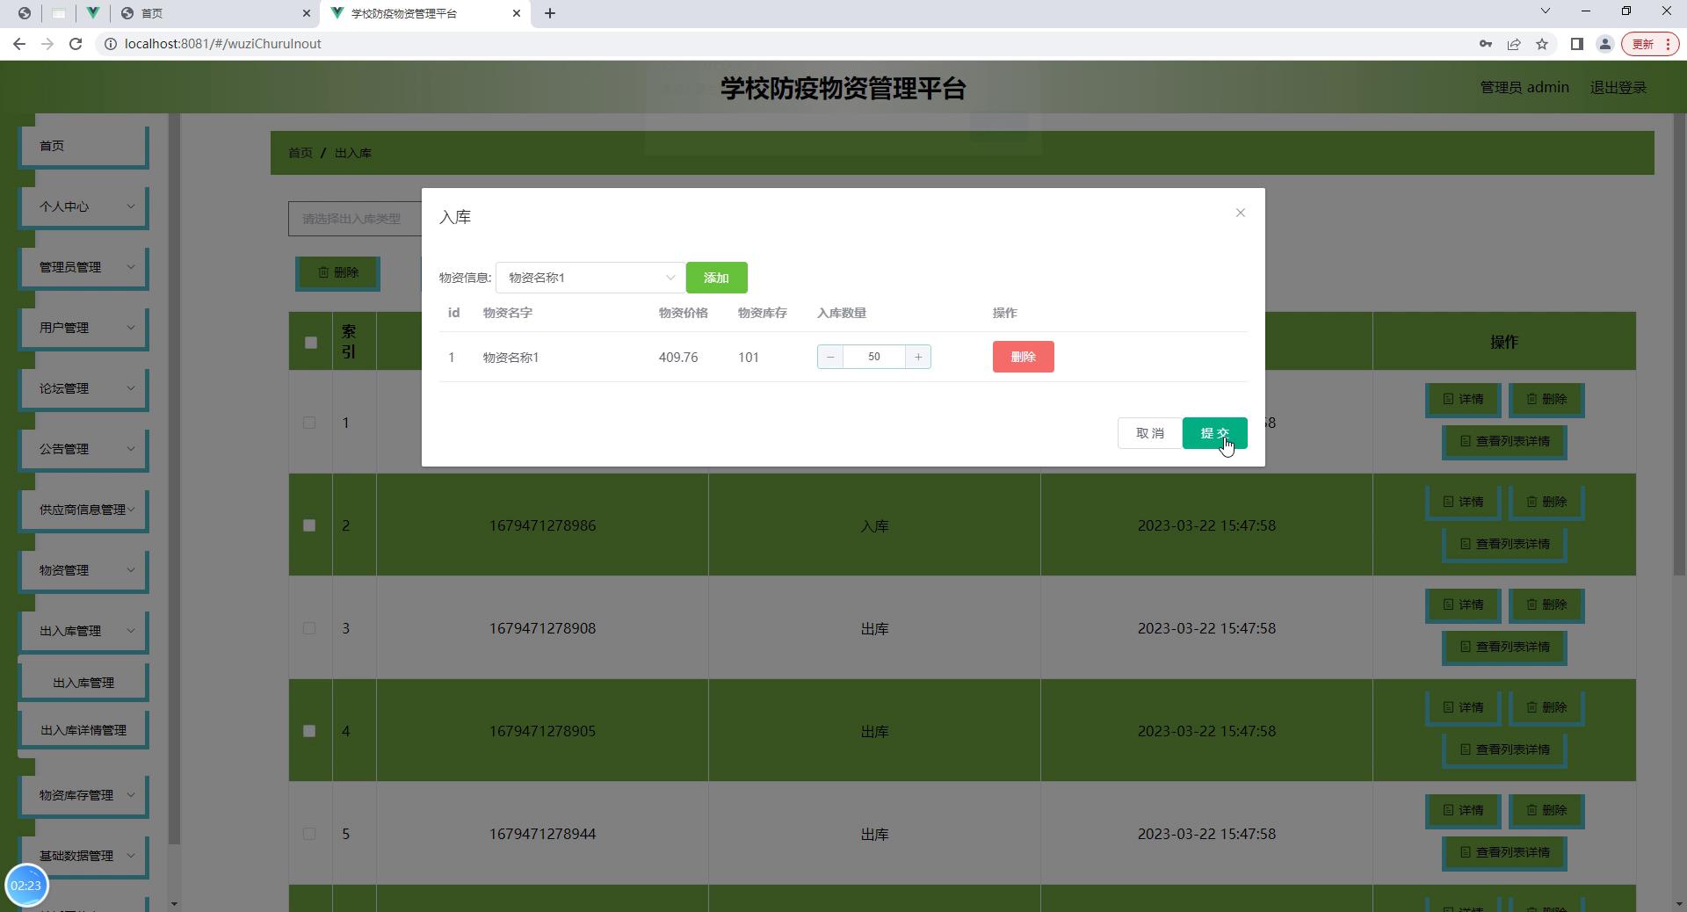Click 详情 button in row 1

(1463, 399)
